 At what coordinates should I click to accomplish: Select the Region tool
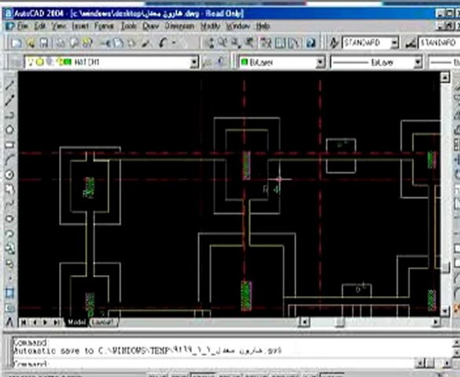[x=9, y=307]
